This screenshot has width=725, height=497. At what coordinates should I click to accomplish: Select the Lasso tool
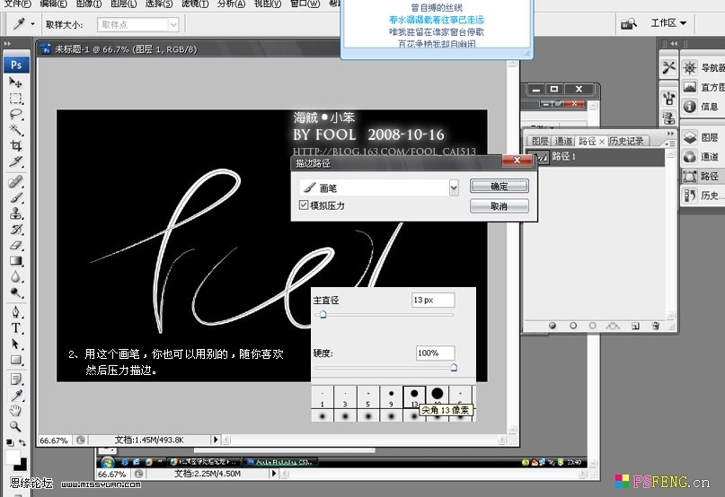15,114
